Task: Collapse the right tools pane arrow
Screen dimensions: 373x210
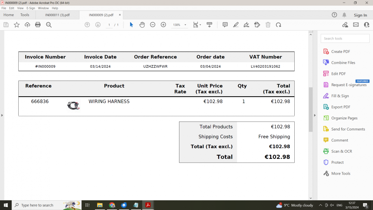Action: (315, 115)
